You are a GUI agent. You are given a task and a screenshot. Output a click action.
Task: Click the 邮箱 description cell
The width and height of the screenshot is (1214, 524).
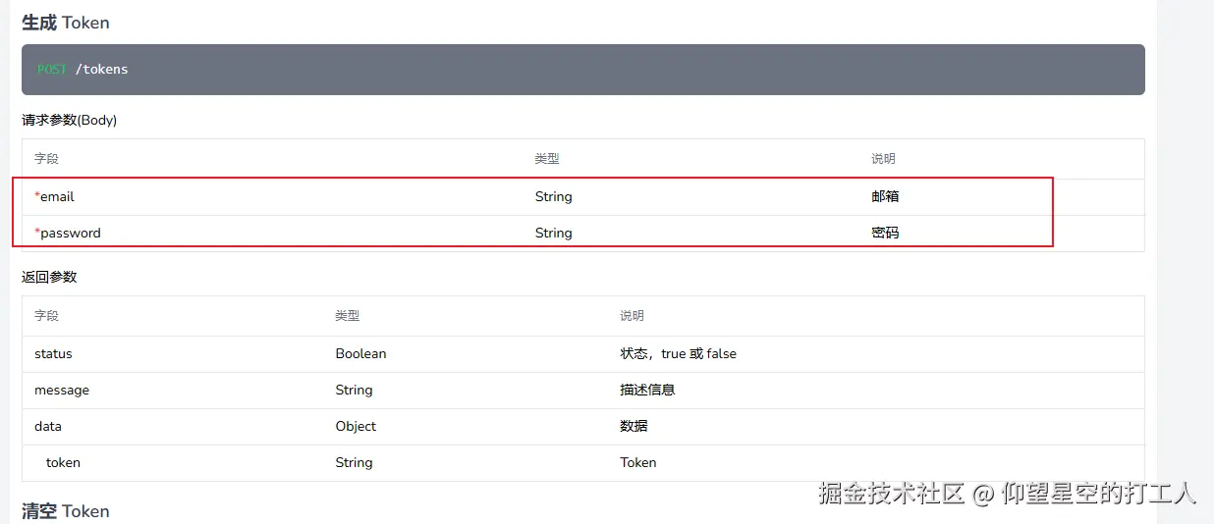pos(885,196)
